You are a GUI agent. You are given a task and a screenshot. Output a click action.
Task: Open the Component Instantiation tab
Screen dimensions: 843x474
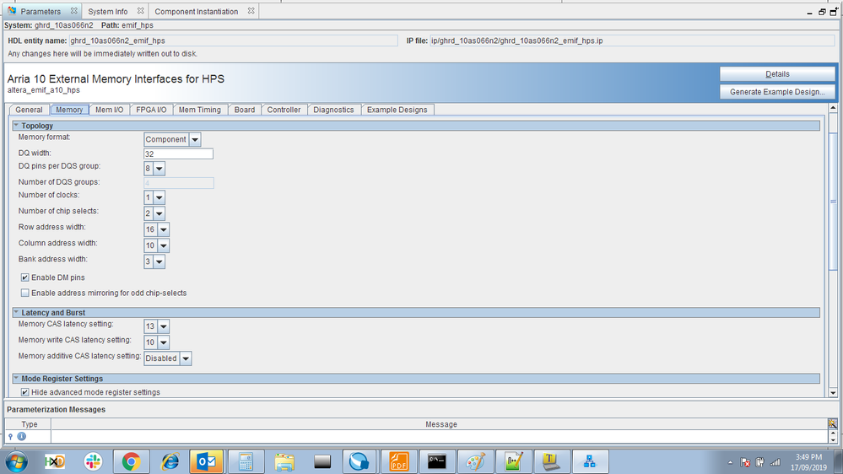coord(197,11)
